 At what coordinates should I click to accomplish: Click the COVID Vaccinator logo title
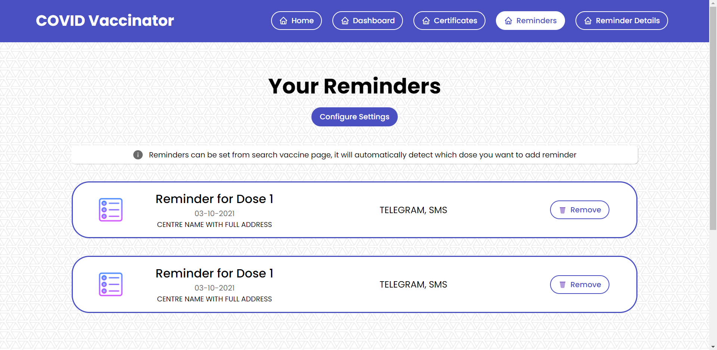(105, 21)
